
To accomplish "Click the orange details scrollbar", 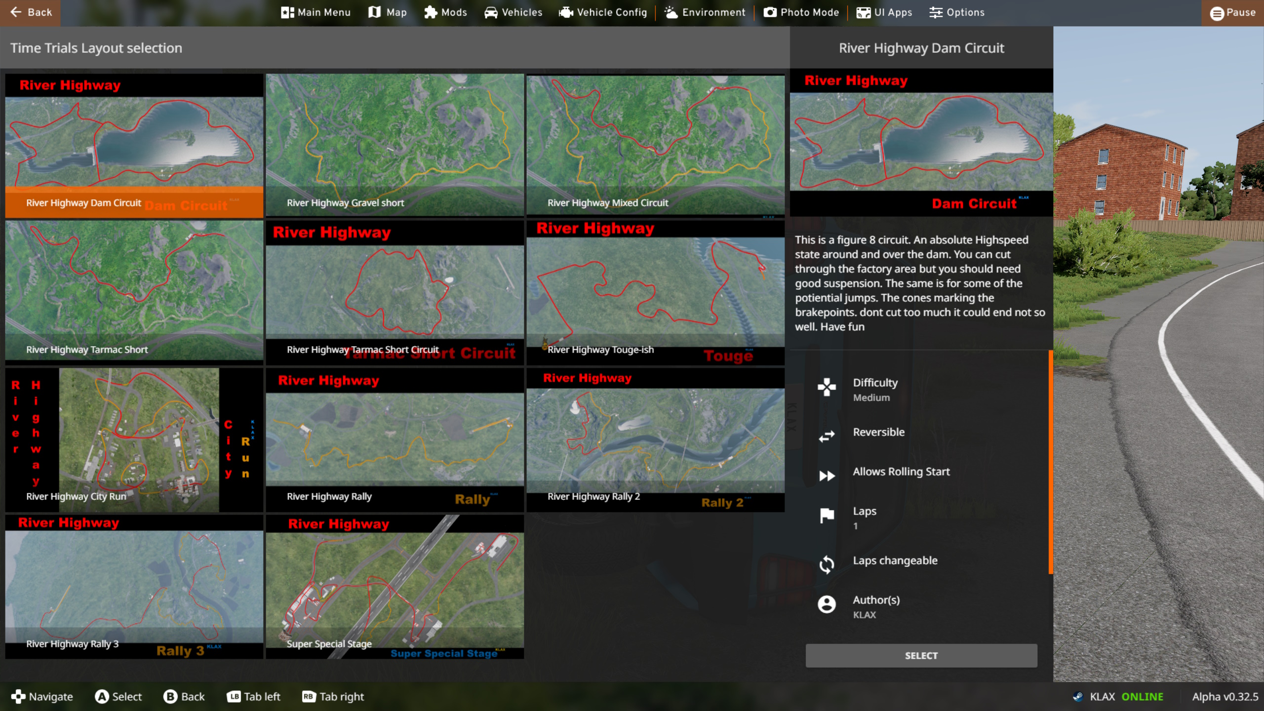I will pos(1051,462).
